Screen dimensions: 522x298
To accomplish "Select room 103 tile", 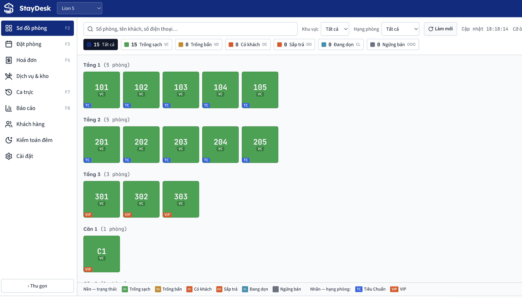I will (x=181, y=90).
